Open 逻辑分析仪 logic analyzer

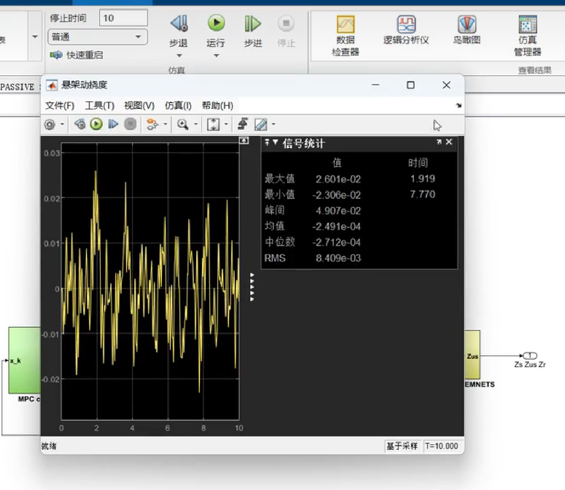(x=406, y=30)
